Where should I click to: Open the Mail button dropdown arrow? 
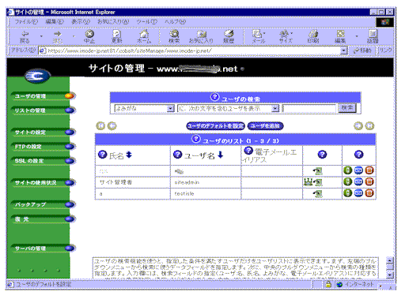coord(264,33)
